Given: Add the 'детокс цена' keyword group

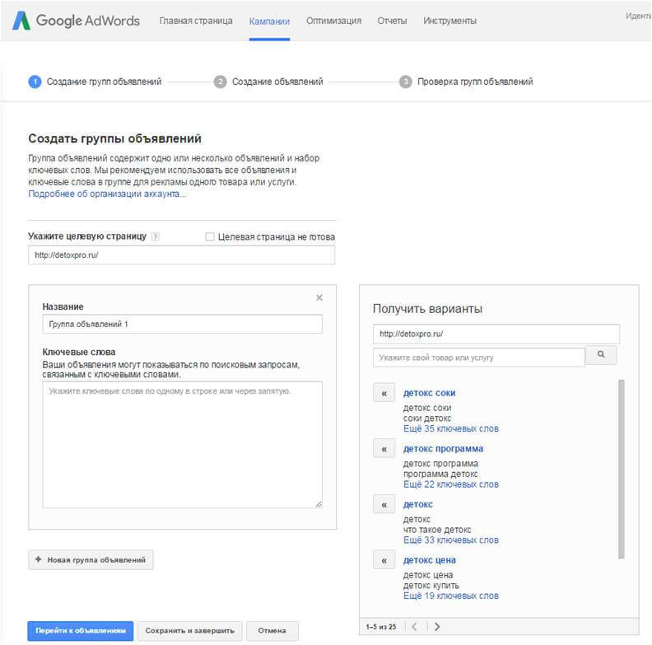Looking at the screenshot, I should click(x=384, y=560).
